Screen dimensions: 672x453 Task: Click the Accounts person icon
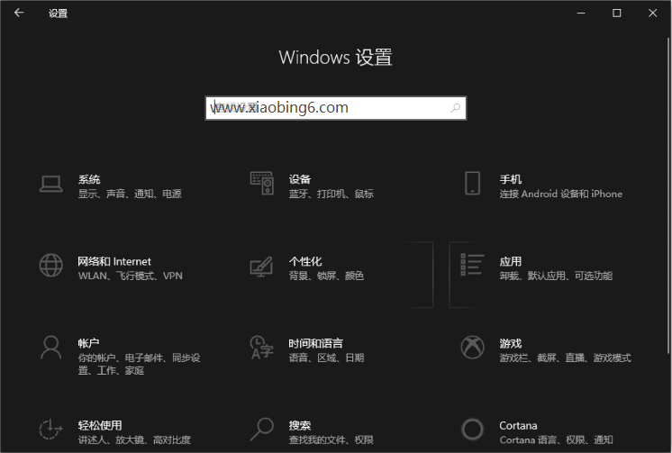(x=51, y=347)
